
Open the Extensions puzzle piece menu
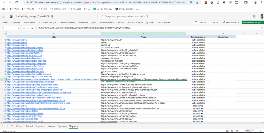click(237, 2)
